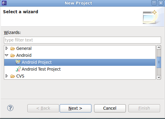Focus the type filter text field
The height and width of the screenshot is (119, 165).
[83, 40]
